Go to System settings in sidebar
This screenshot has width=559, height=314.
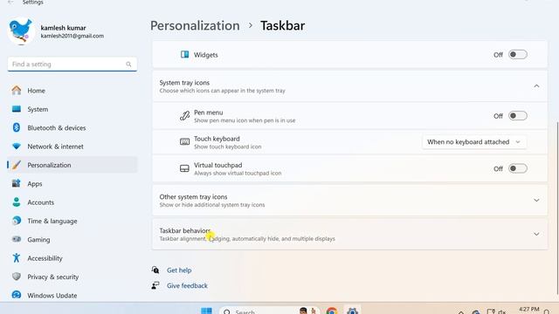click(x=72, y=109)
